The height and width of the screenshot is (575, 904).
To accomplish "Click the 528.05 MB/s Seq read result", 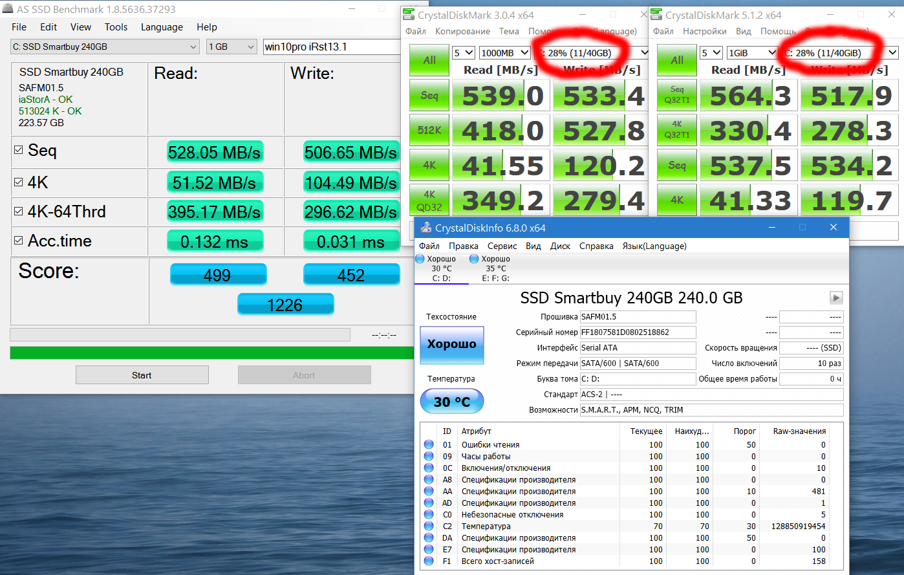I will tap(215, 153).
